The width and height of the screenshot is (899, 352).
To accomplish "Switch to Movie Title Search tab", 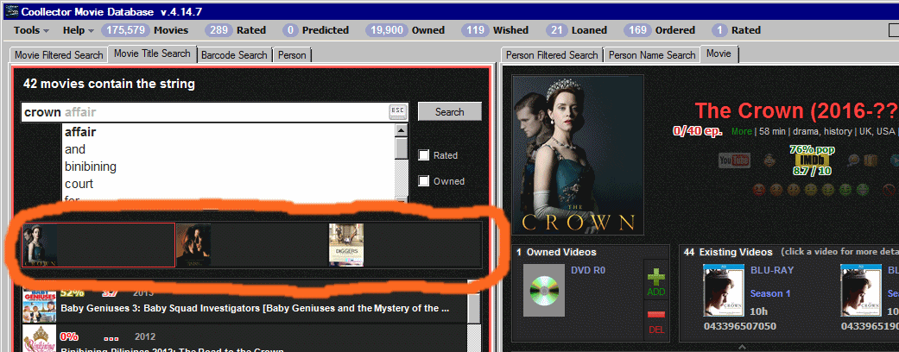I will pyautogui.click(x=152, y=53).
